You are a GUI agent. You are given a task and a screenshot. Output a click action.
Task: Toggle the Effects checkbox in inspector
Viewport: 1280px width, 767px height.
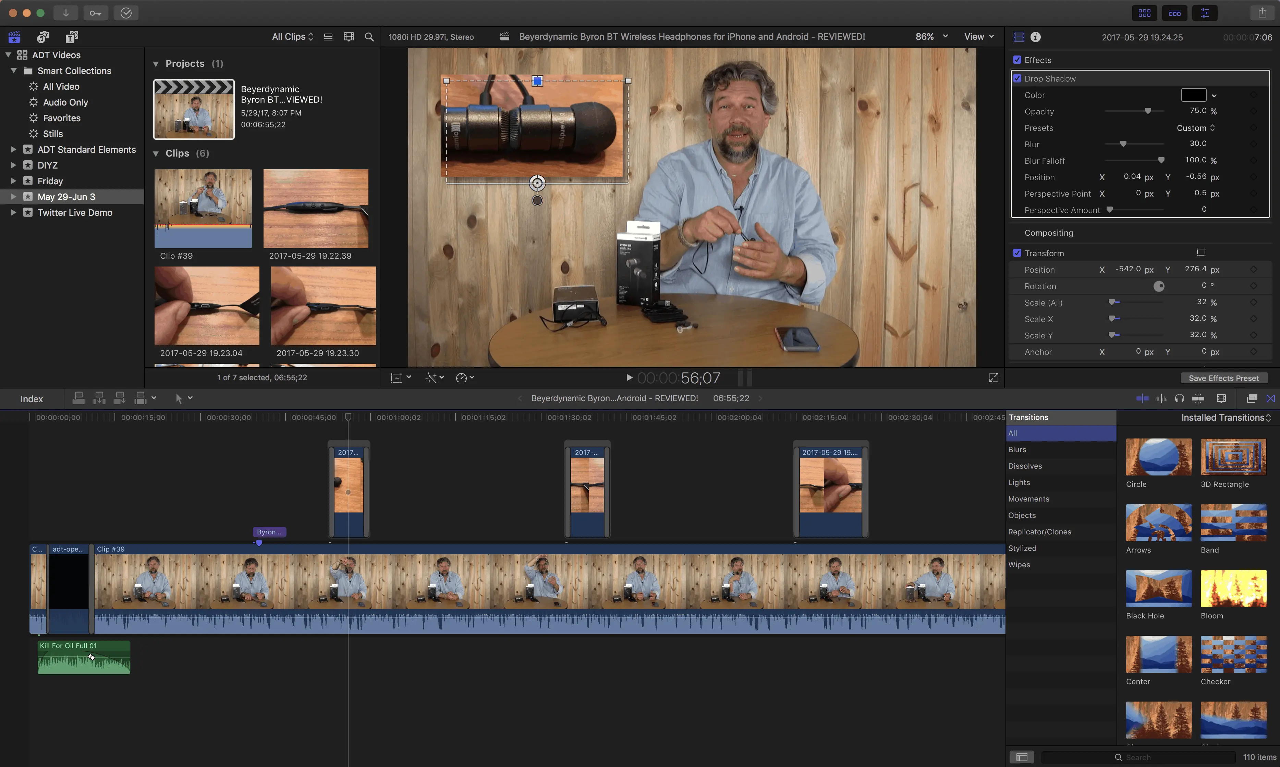[x=1017, y=60]
